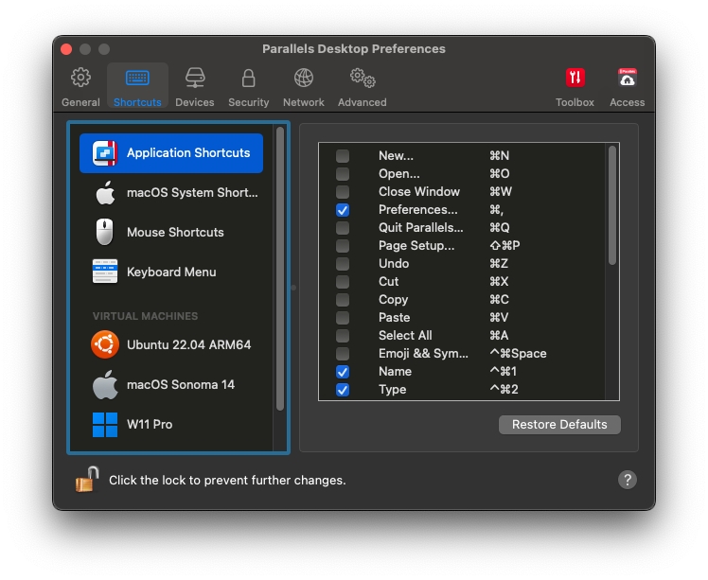Open the Toolbox icon in toolbar
708x580 pixels.
click(x=575, y=86)
